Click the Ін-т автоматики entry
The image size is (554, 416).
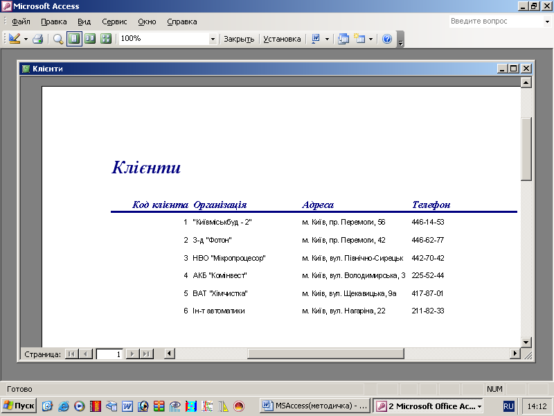point(219,311)
